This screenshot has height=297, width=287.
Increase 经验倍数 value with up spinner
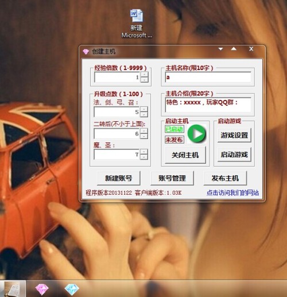(x=145, y=75)
